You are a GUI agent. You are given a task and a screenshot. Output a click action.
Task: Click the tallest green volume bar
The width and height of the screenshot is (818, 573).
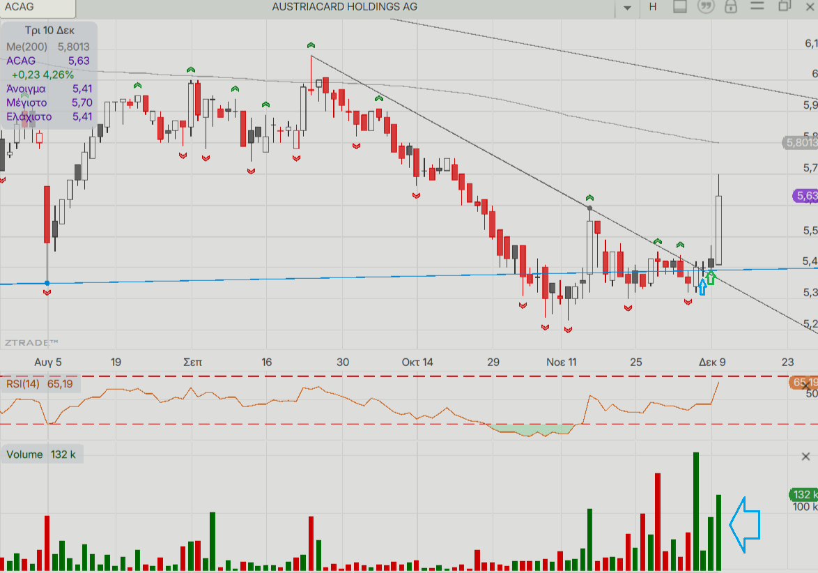(x=696, y=512)
